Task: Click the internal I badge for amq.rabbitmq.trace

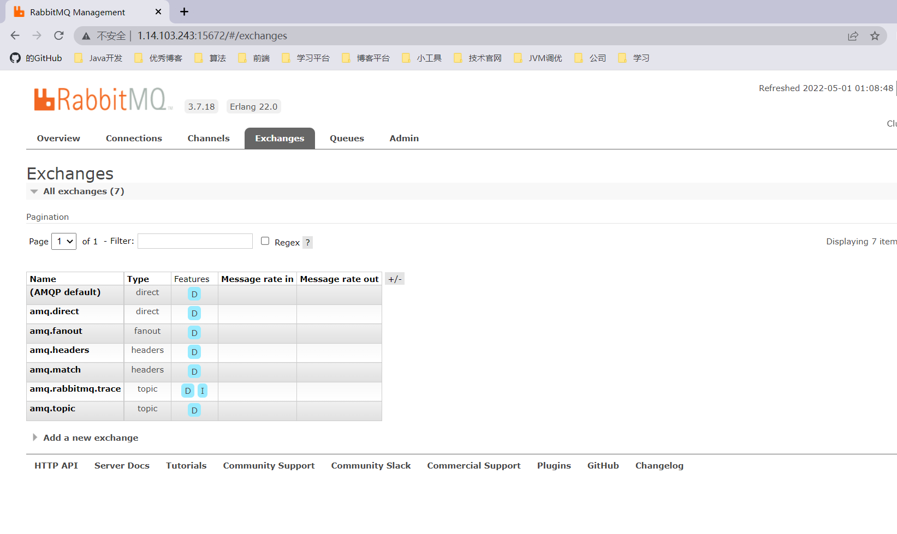Action: pos(203,391)
